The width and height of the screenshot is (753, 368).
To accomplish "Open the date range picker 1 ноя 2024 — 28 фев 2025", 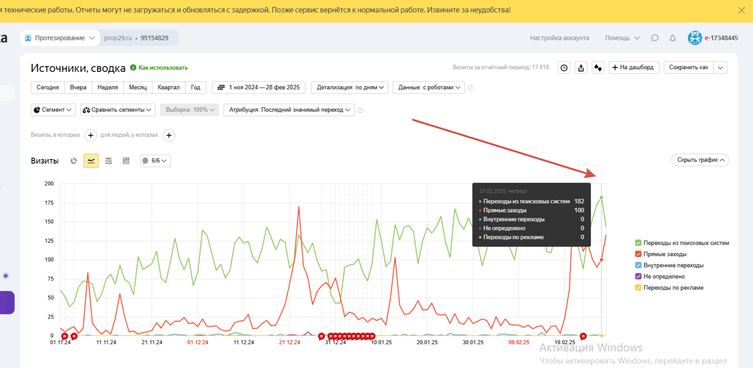I will pos(259,88).
